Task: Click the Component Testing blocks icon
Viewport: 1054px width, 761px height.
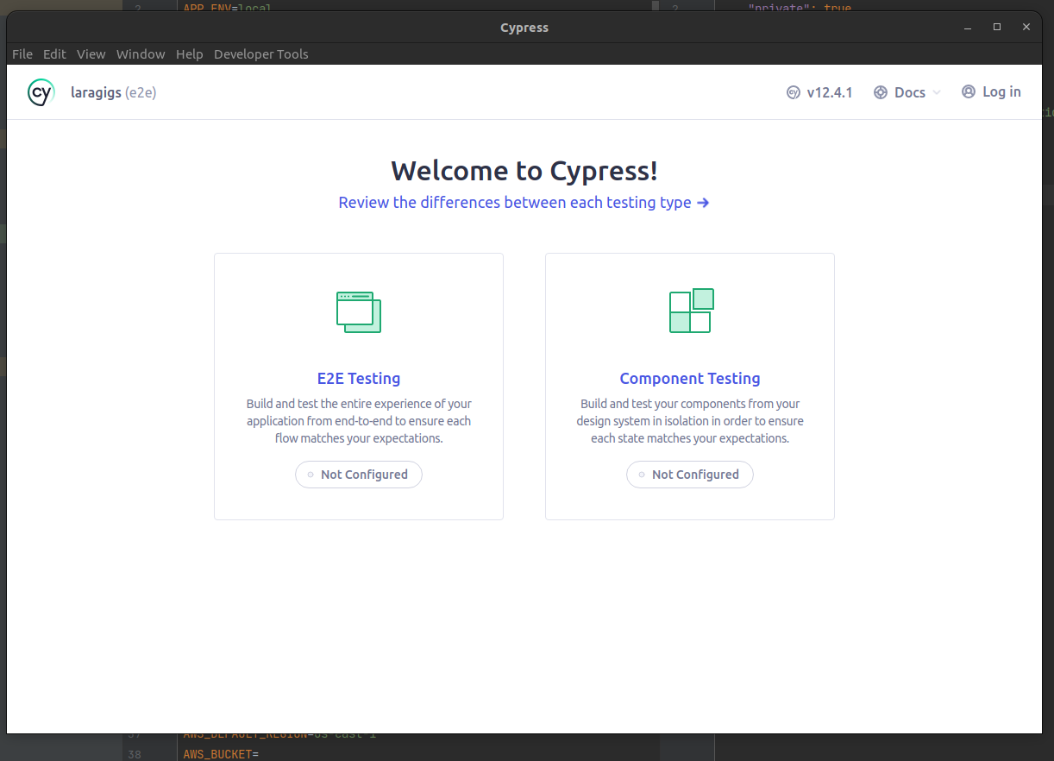Action: [691, 311]
